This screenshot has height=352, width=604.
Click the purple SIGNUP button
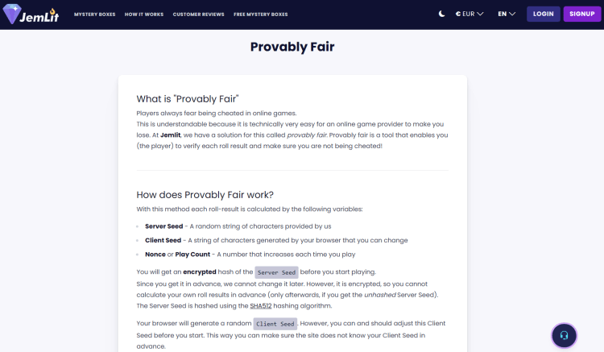click(x=580, y=14)
